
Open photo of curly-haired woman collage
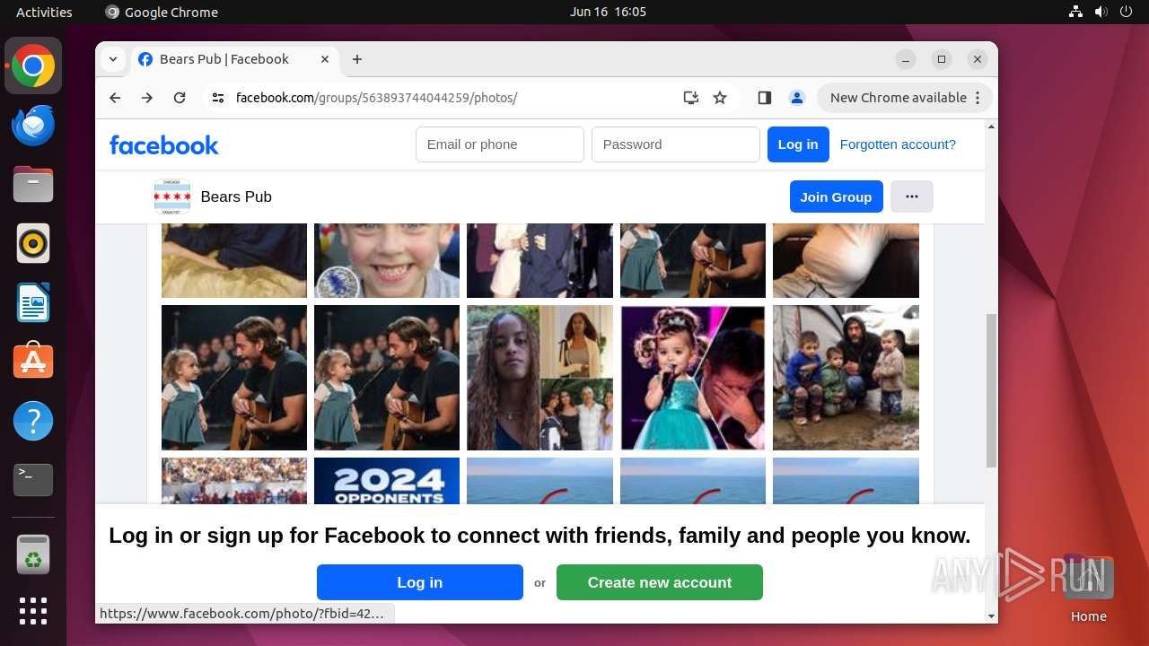[539, 378]
